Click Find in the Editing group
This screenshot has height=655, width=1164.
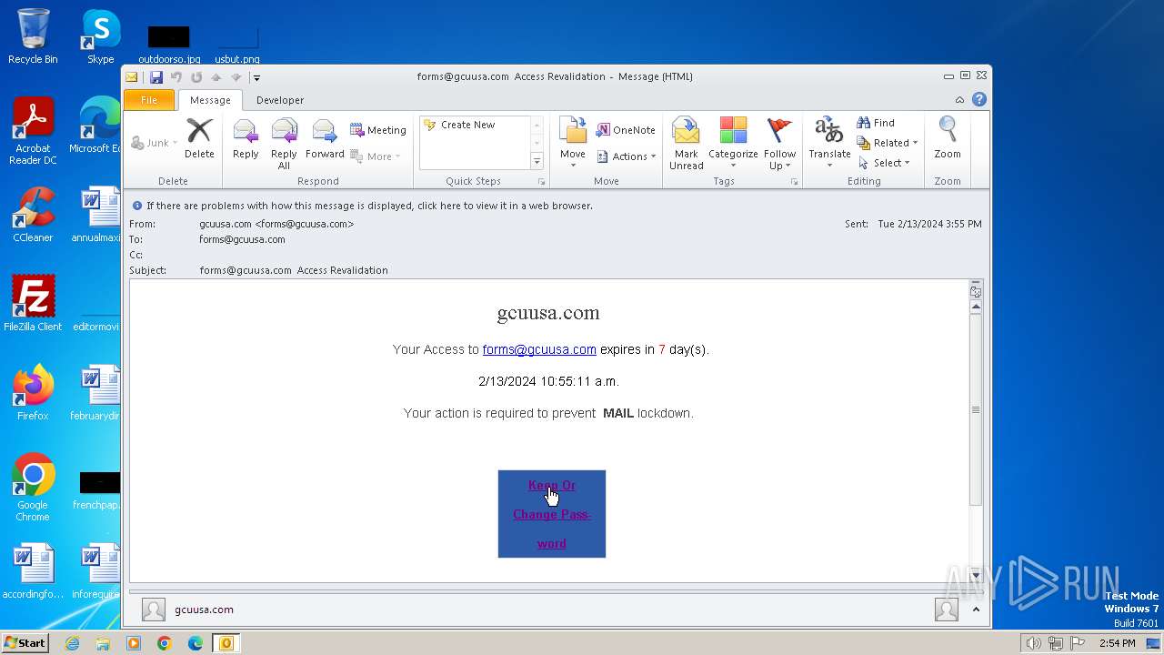(x=876, y=123)
